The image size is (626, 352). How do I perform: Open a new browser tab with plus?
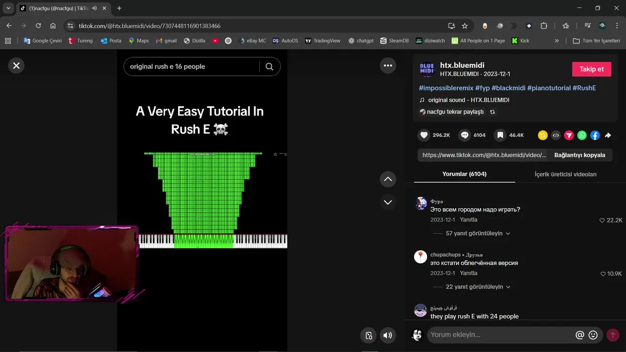[x=119, y=8]
